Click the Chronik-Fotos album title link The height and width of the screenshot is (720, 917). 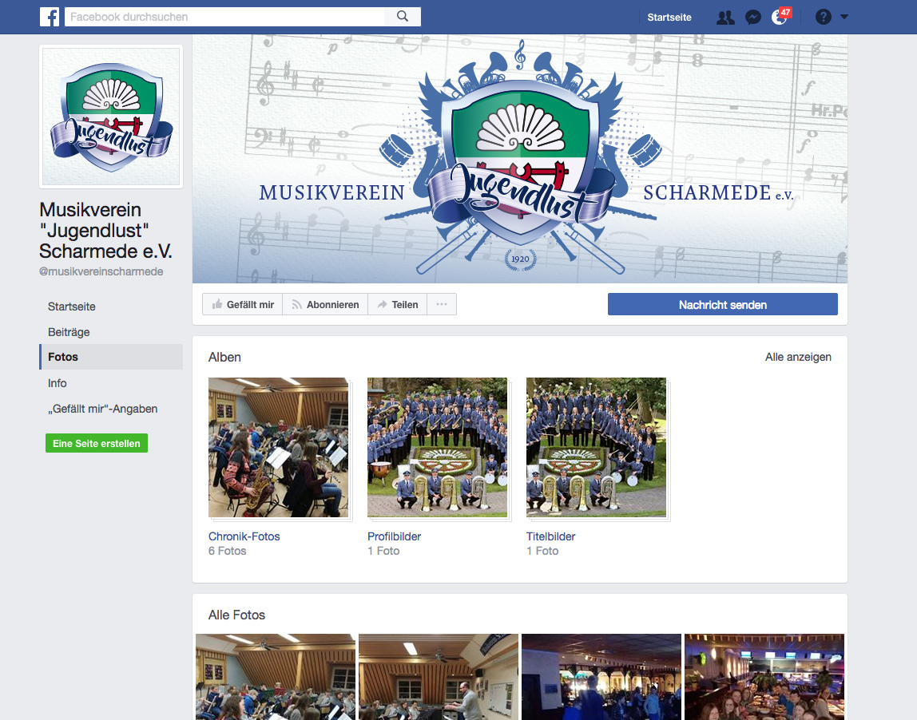244,536
